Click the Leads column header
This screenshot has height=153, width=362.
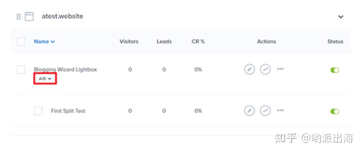pos(164,42)
